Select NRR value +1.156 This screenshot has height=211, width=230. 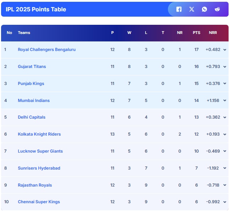tap(213, 101)
